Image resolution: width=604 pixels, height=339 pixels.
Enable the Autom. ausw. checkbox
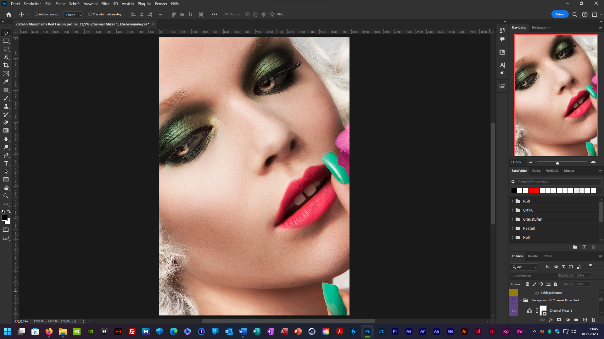(36, 14)
